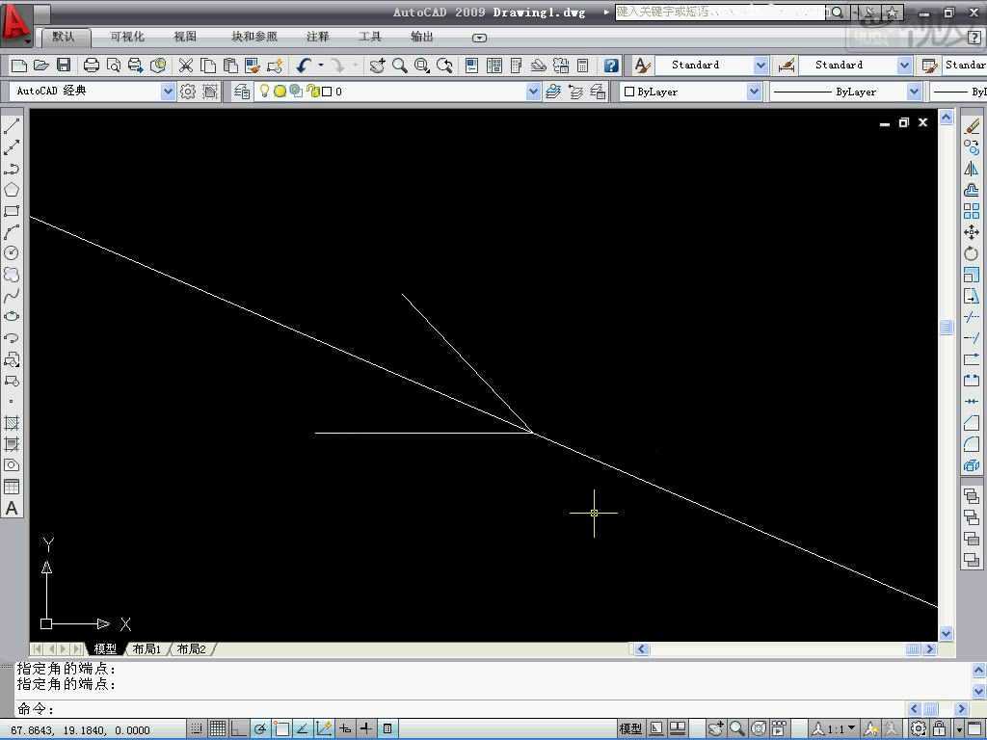The height and width of the screenshot is (740, 987).
Task: Toggle Dynamic UCS in status bar
Action: [x=324, y=728]
